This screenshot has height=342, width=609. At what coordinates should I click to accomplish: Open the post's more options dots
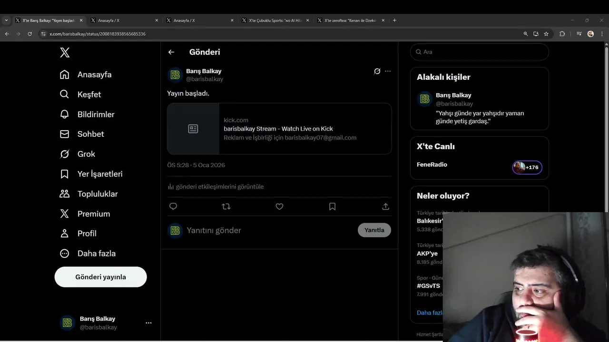point(388,71)
